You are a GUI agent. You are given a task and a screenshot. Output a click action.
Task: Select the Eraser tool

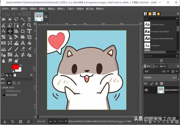coord(23,49)
